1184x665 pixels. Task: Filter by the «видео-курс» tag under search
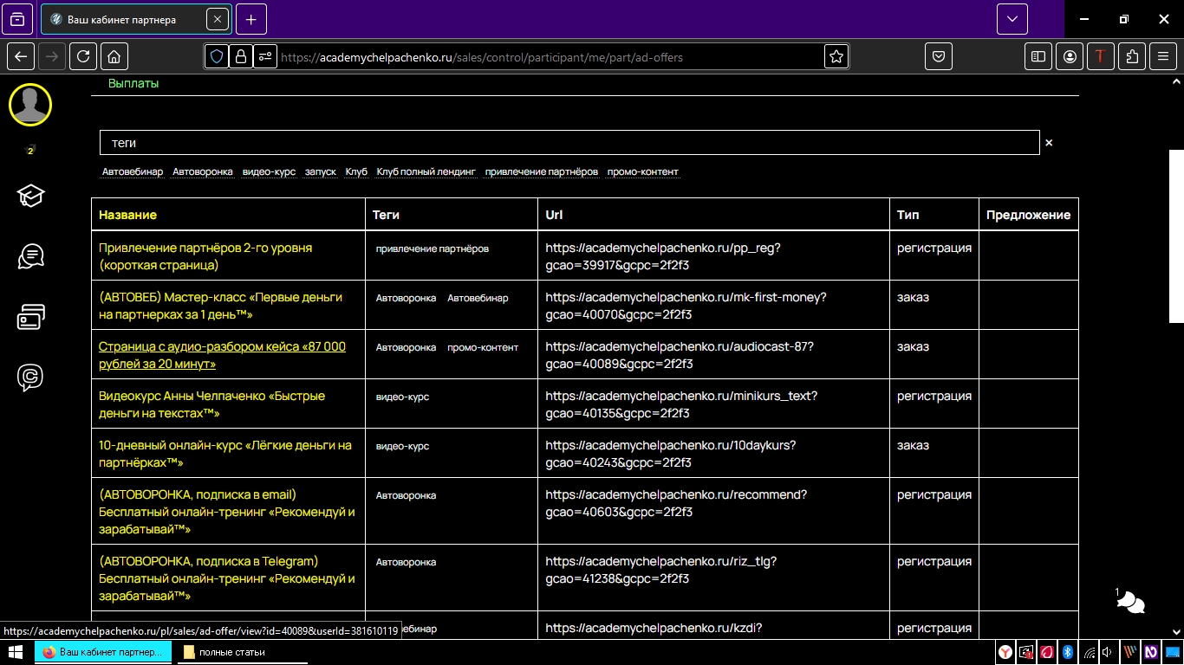click(x=269, y=171)
